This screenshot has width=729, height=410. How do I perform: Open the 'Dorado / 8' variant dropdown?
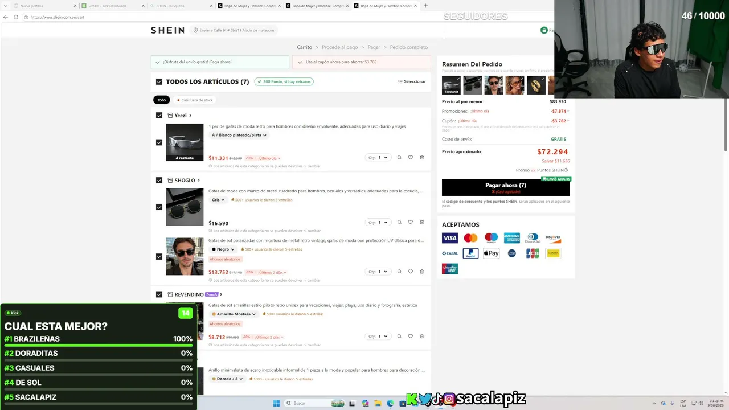click(227, 379)
